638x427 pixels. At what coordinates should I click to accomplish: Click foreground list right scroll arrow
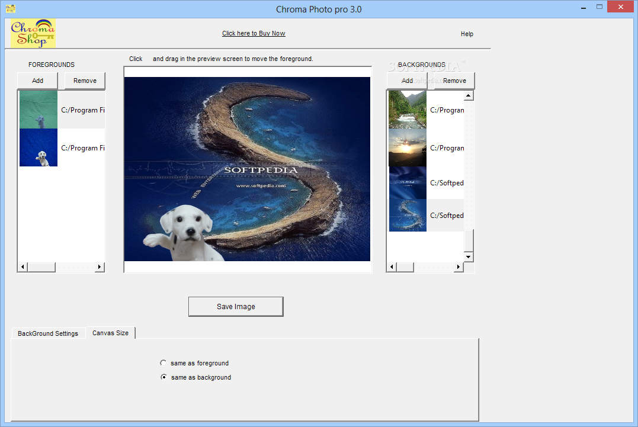100,267
